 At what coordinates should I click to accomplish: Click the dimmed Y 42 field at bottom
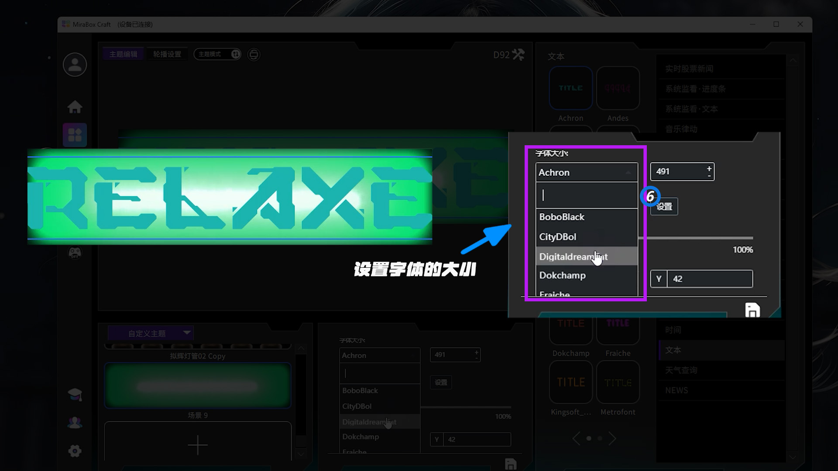point(471,439)
